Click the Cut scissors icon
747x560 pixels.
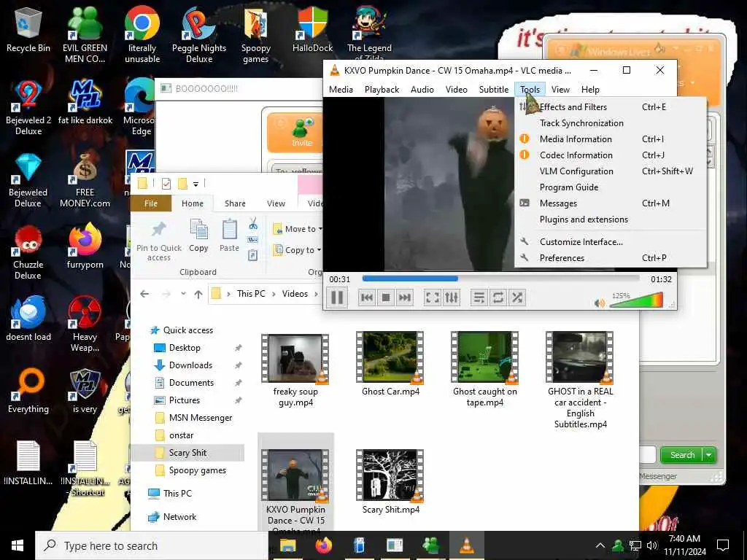pyautogui.click(x=253, y=223)
